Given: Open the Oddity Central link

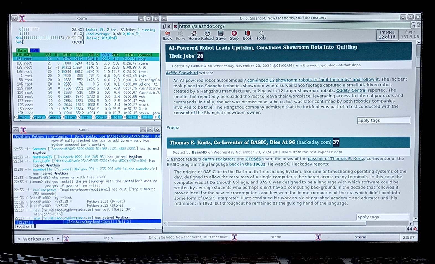Looking at the screenshot, I should [351, 90].
